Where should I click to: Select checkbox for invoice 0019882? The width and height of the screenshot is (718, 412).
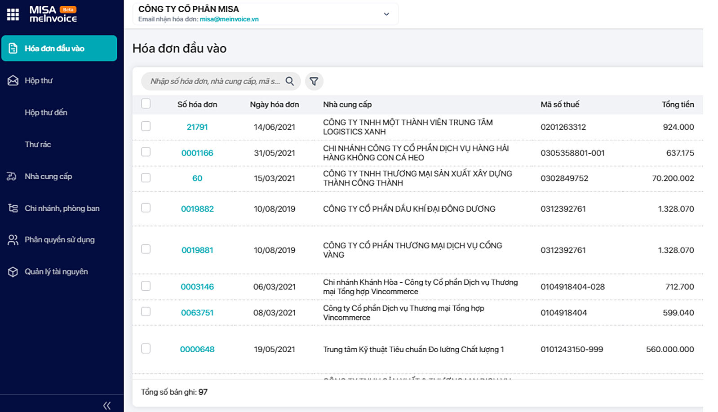(146, 208)
